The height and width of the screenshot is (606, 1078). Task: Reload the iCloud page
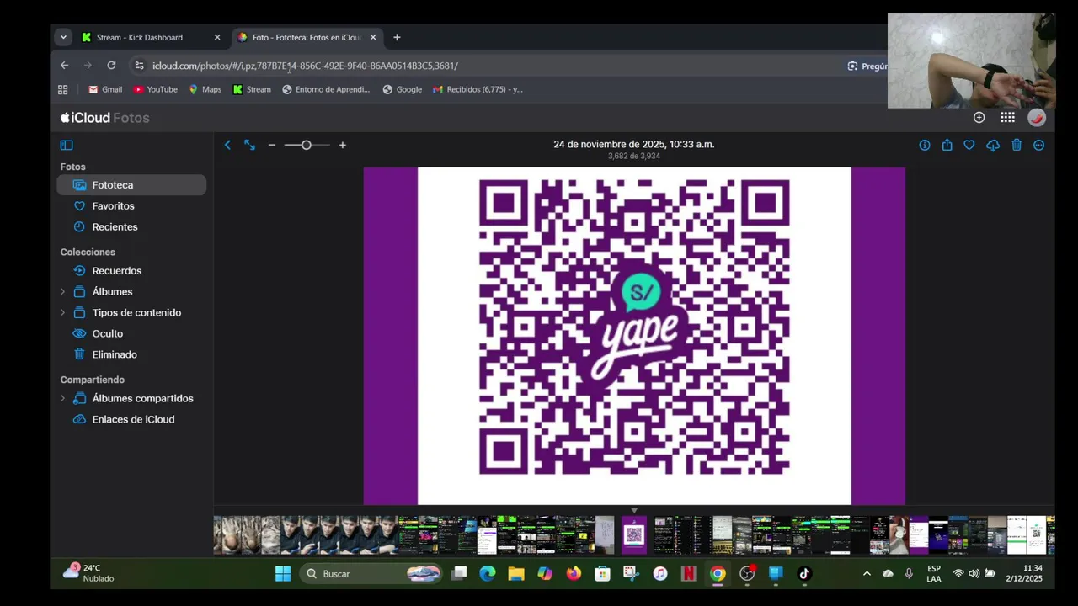111,66
